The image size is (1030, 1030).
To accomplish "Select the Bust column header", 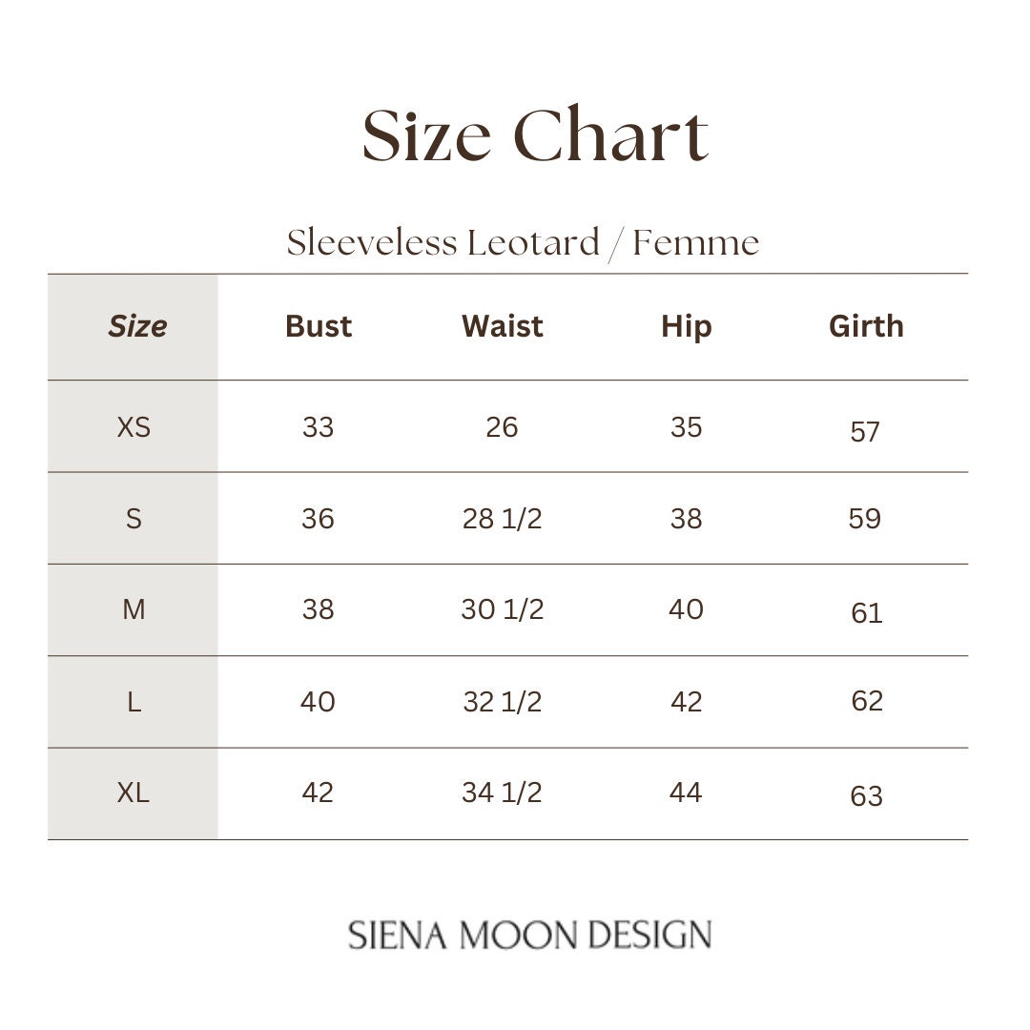I will [x=319, y=326].
